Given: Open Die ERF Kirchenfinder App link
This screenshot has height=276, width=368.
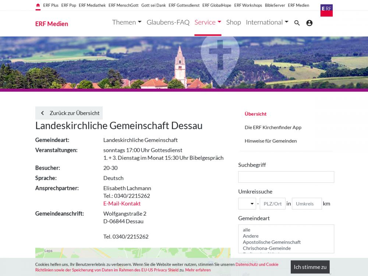Looking at the screenshot, I should pos(273,127).
